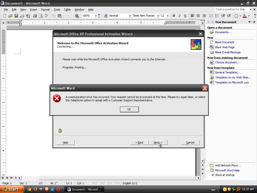Toggle Show at startup checkbox

pyautogui.click(x=213, y=175)
